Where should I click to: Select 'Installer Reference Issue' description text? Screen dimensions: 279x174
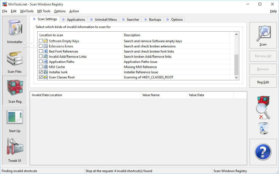click(x=141, y=72)
